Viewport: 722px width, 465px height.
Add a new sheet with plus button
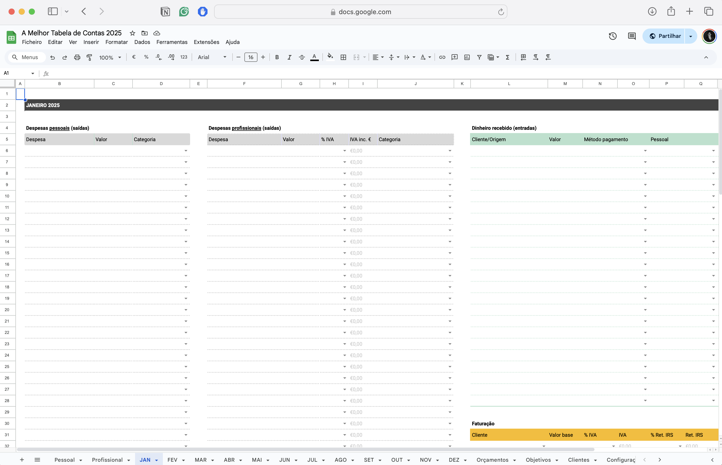[x=22, y=459]
